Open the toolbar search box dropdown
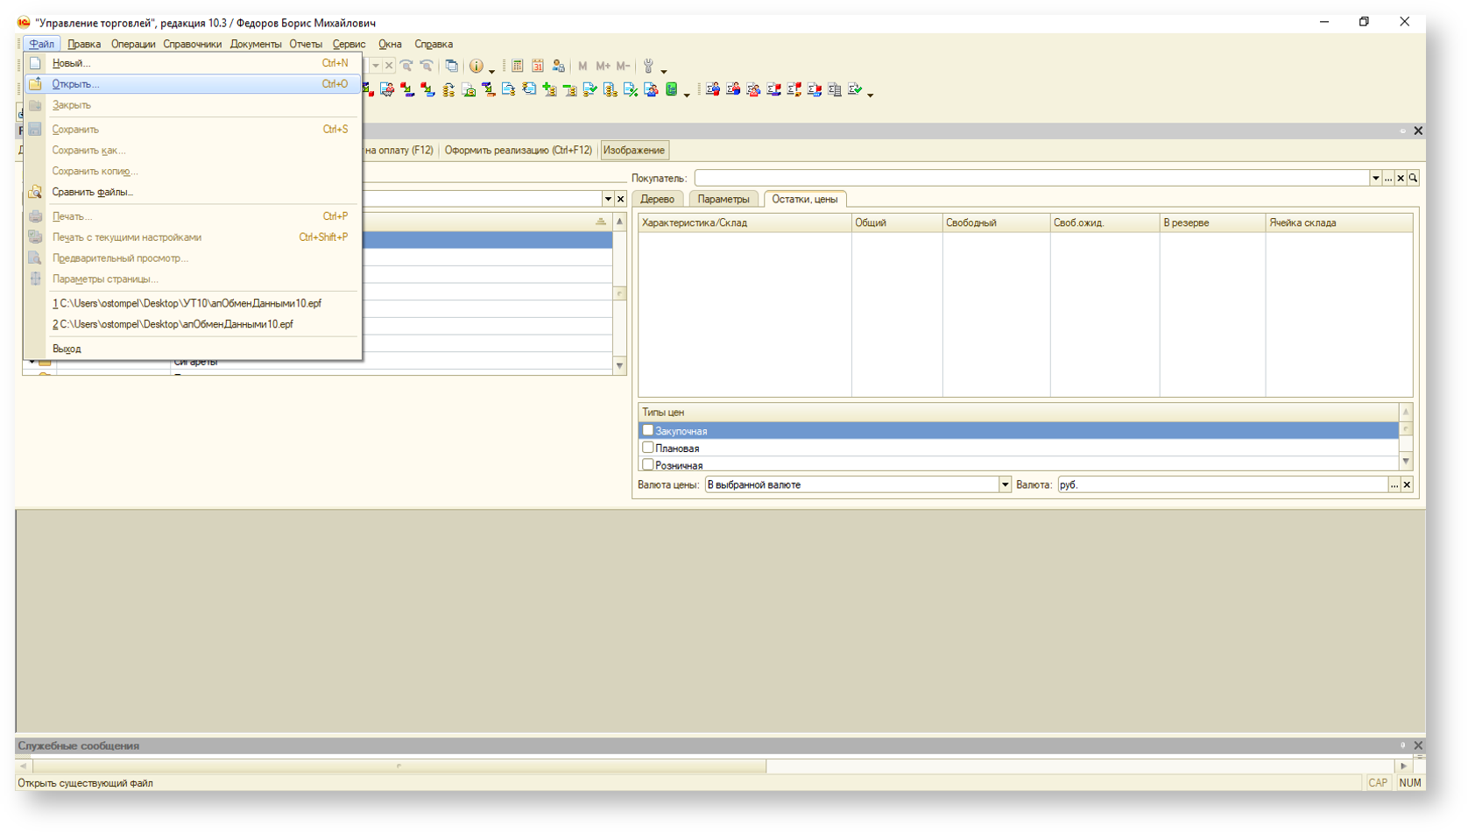 point(375,66)
